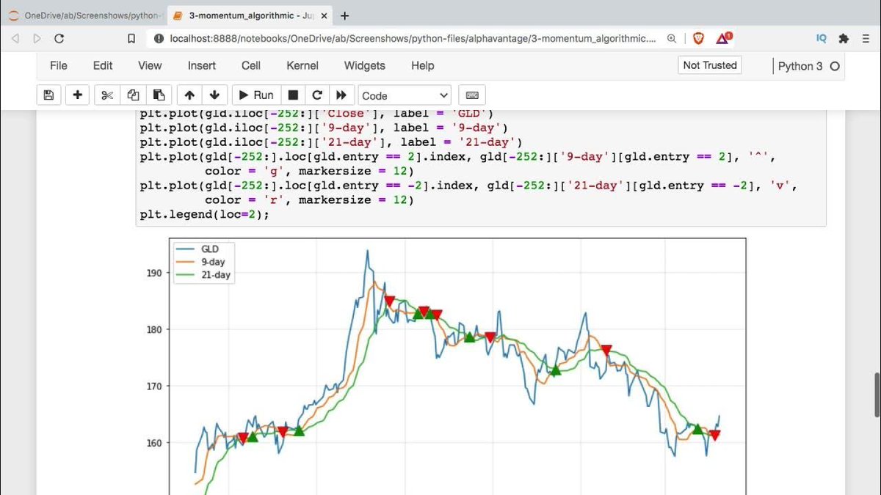Open the browser main menu

pos(866,38)
